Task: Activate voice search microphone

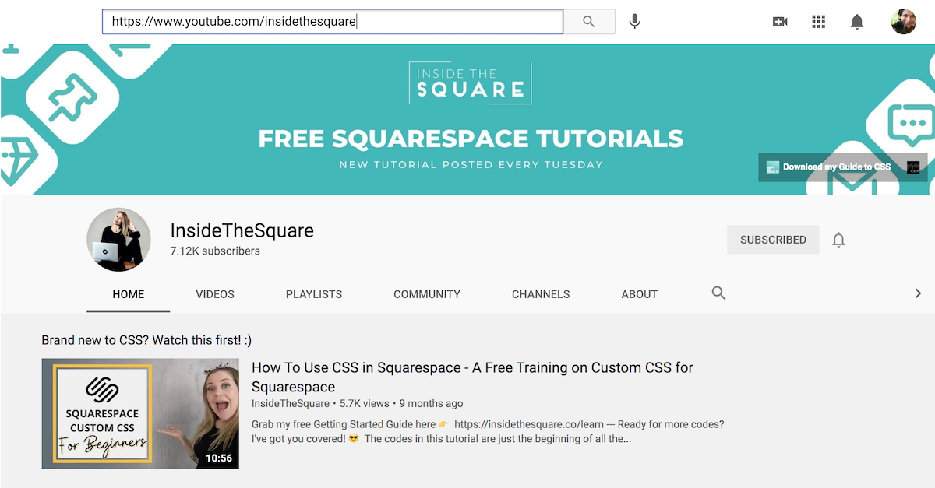Action: coord(635,22)
